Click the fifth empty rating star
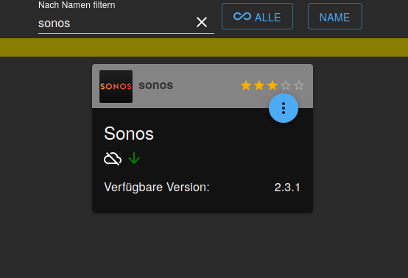 [x=299, y=85]
